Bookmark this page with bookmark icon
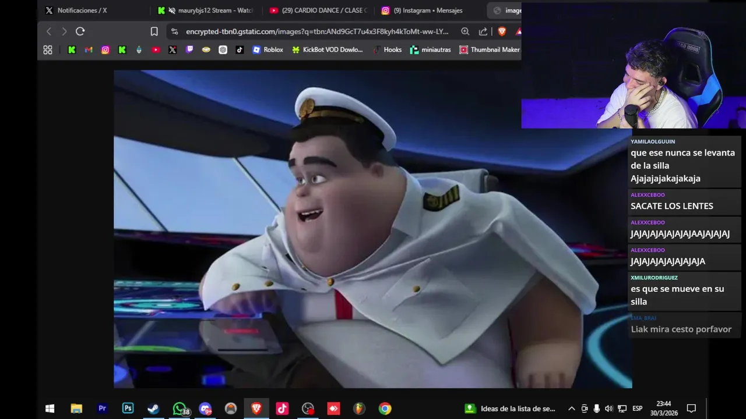 point(154,31)
